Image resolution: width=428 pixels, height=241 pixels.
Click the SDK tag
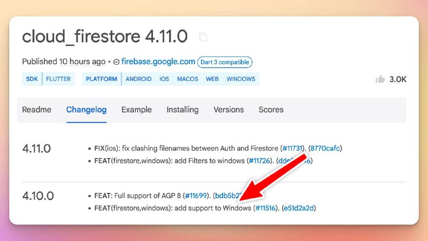pyautogui.click(x=32, y=79)
